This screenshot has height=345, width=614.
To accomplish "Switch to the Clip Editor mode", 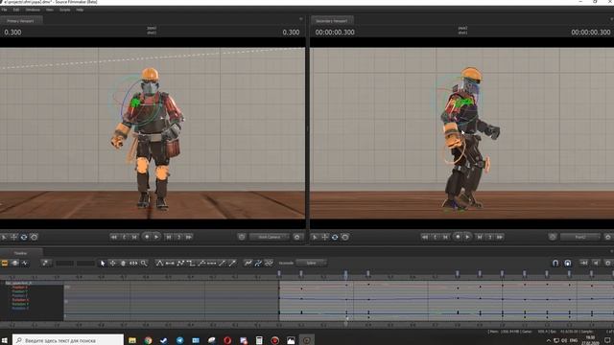I will pos(5,264).
